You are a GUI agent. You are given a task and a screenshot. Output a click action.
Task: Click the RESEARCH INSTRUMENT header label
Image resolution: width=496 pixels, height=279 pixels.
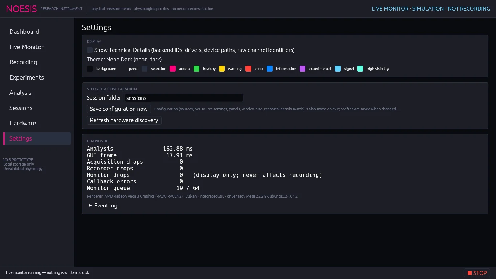point(61,9)
